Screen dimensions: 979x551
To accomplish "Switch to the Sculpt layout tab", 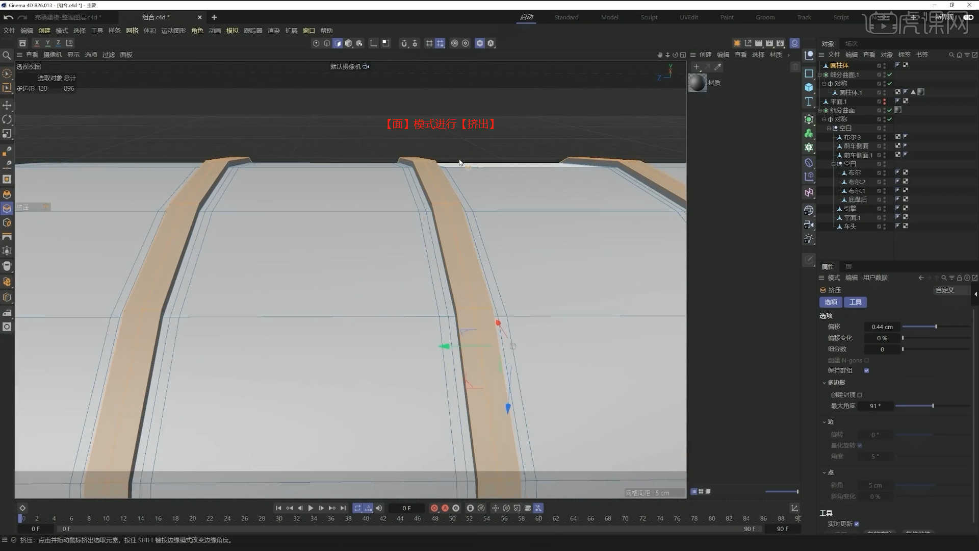I will (x=649, y=17).
